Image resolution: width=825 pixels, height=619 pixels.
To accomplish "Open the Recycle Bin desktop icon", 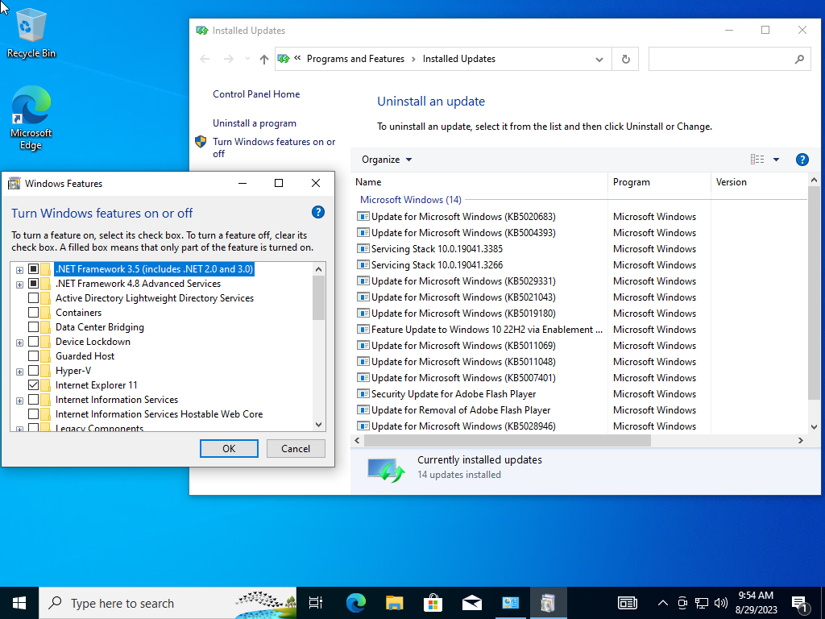I will tap(31, 32).
